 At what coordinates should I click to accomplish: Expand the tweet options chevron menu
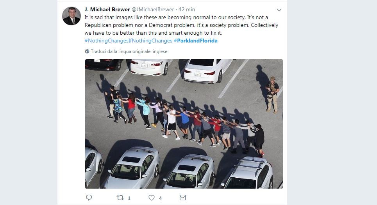(x=279, y=10)
